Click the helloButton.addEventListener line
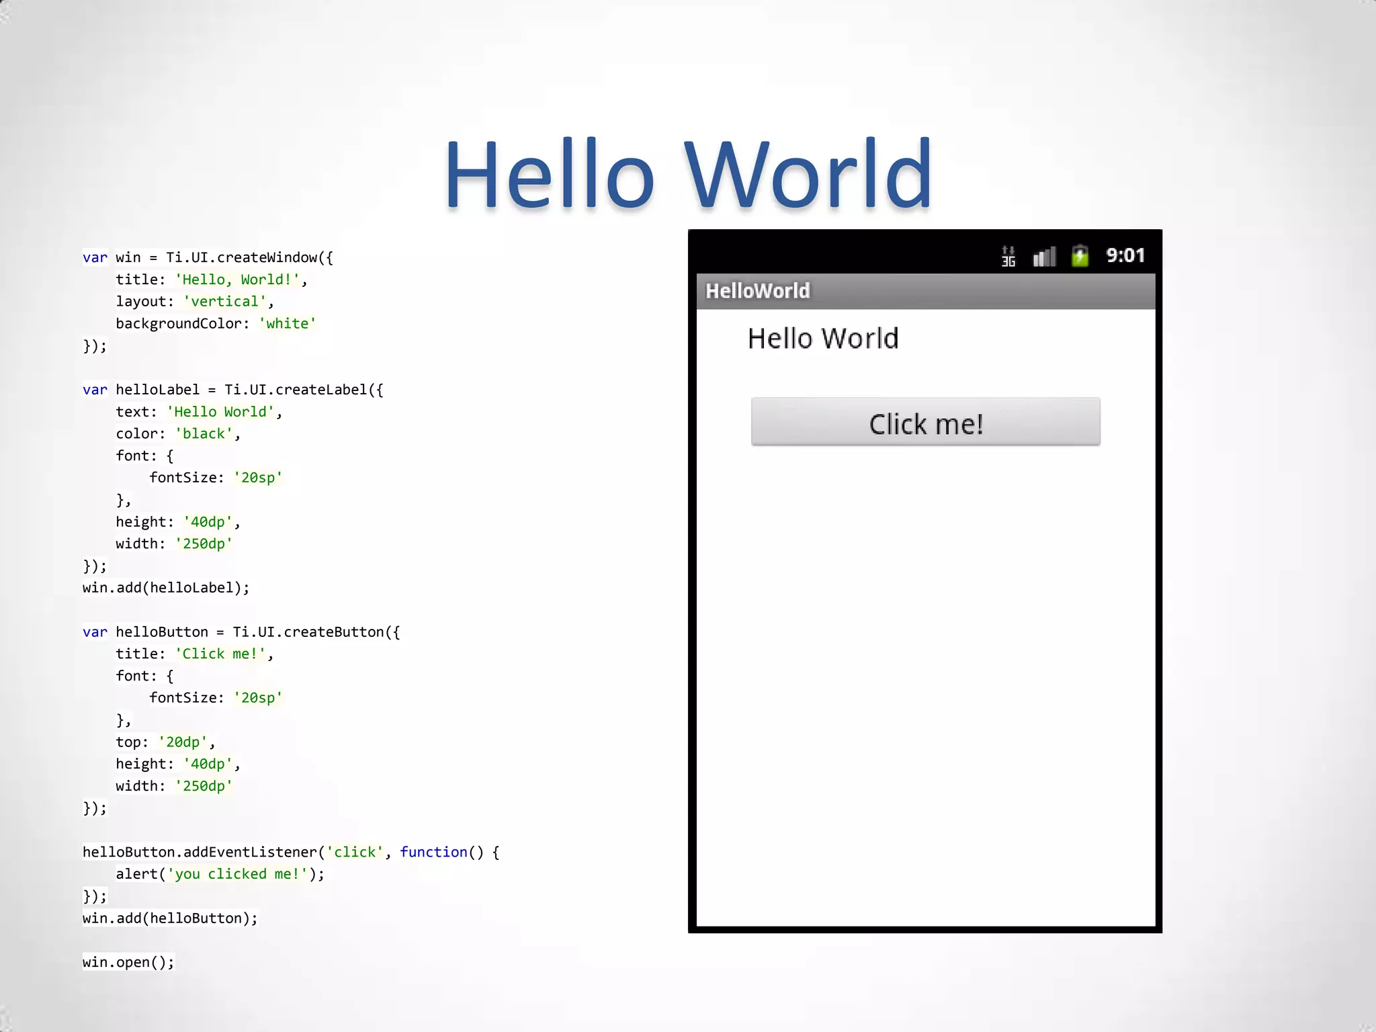1376x1032 pixels. click(291, 852)
